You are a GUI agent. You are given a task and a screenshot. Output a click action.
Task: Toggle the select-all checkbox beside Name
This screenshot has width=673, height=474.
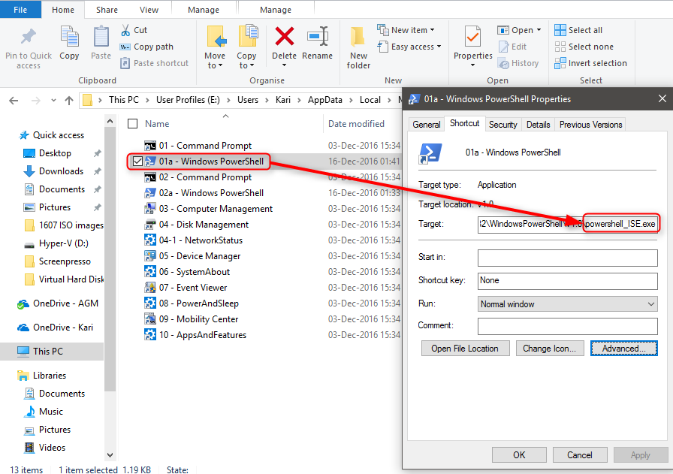click(133, 124)
